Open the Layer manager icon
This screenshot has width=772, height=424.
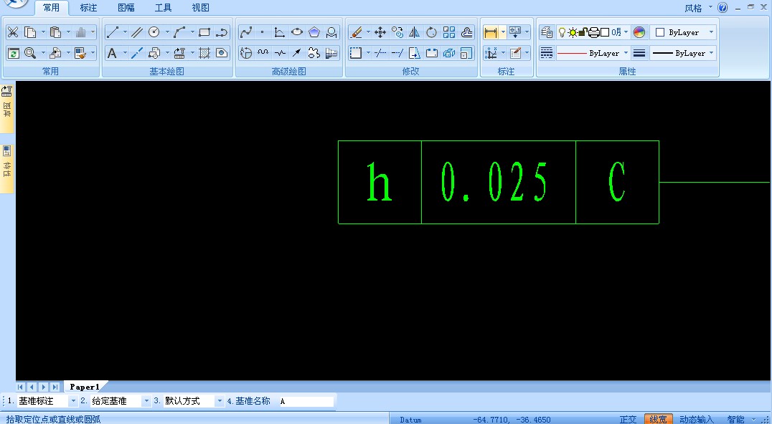547,32
